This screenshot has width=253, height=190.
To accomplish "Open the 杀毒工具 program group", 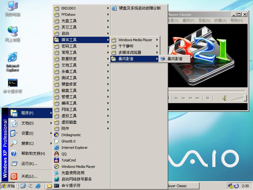I will pyautogui.click(x=82, y=72).
